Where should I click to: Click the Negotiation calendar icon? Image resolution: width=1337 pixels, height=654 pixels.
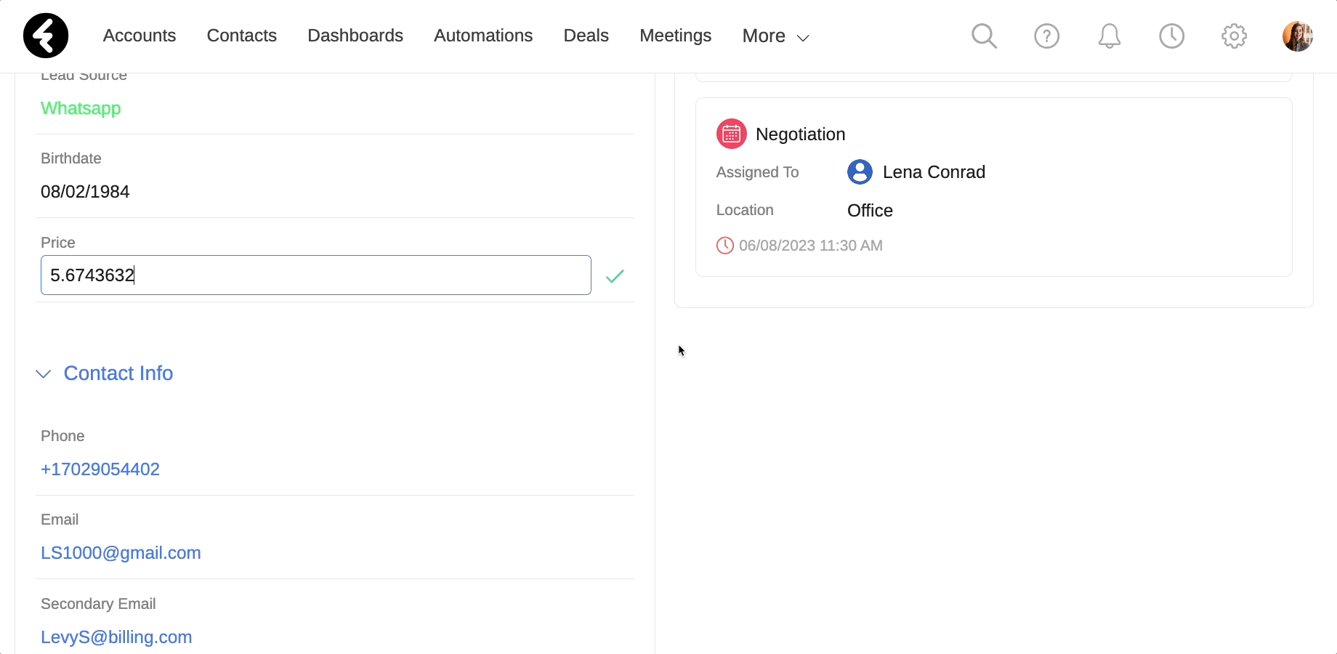732,134
